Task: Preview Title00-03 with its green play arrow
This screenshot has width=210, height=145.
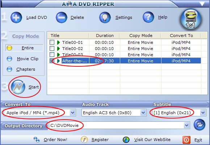Action: 58,55
